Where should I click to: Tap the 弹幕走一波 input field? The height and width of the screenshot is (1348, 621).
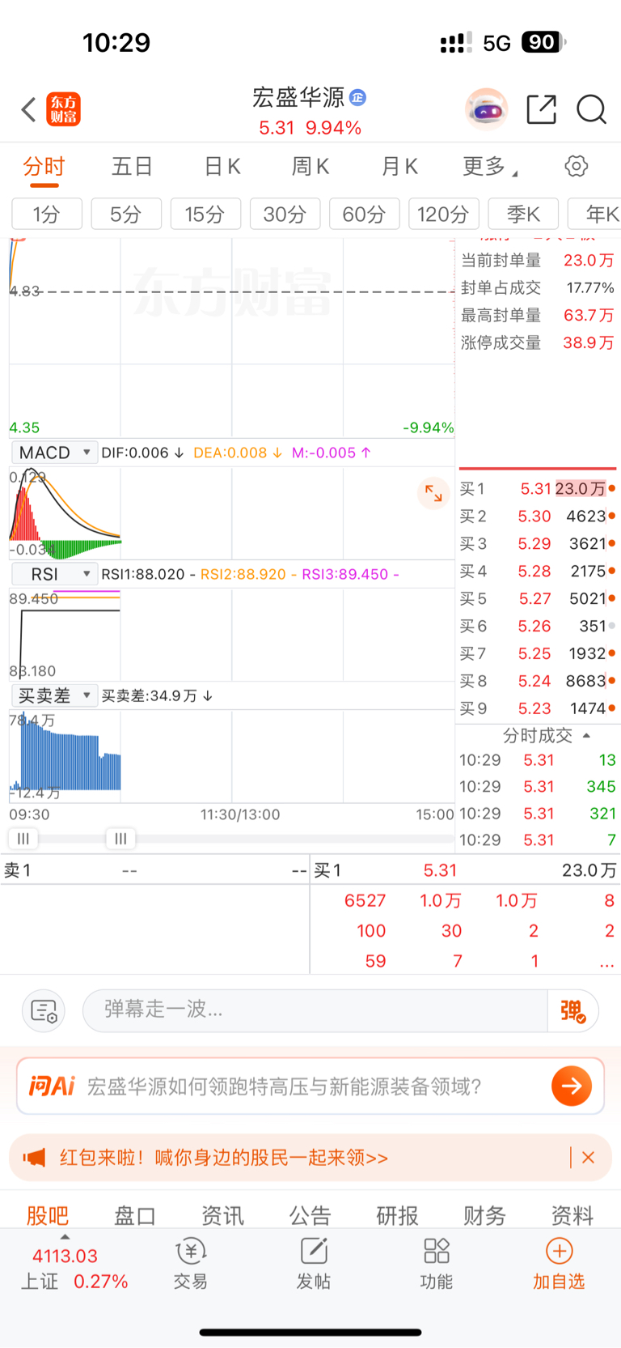click(x=315, y=1010)
